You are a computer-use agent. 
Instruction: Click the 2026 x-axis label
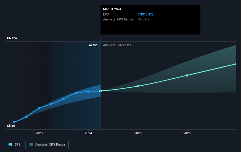point(187,133)
